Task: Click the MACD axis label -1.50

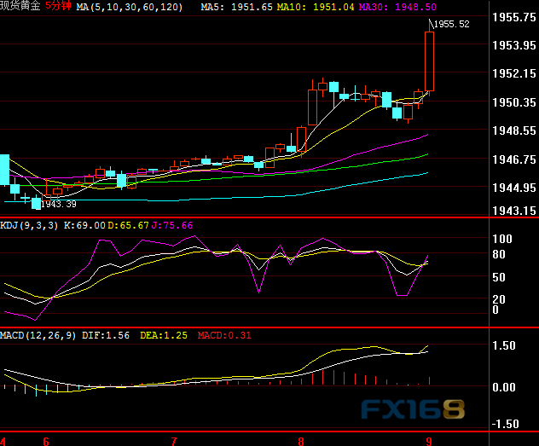Action: [x=505, y=424]
